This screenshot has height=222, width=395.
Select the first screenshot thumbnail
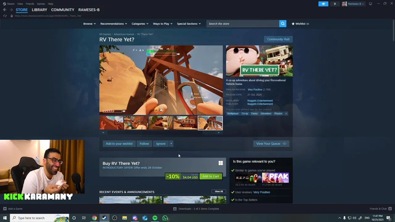pos(111,123)
